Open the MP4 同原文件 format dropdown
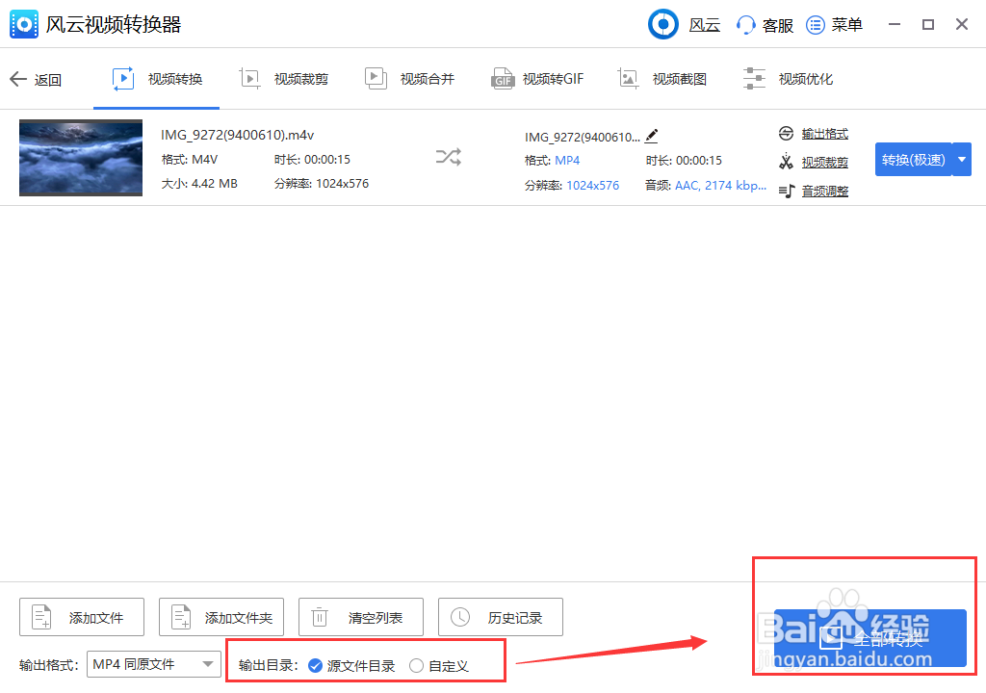The width and height of the screenshot is (986, 693). [154, 664]
